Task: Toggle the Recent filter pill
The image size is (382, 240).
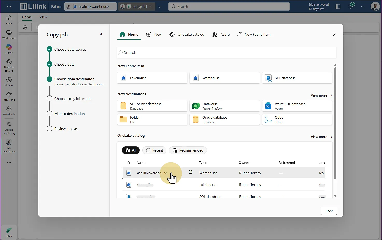Action: (x=154, y=150)
